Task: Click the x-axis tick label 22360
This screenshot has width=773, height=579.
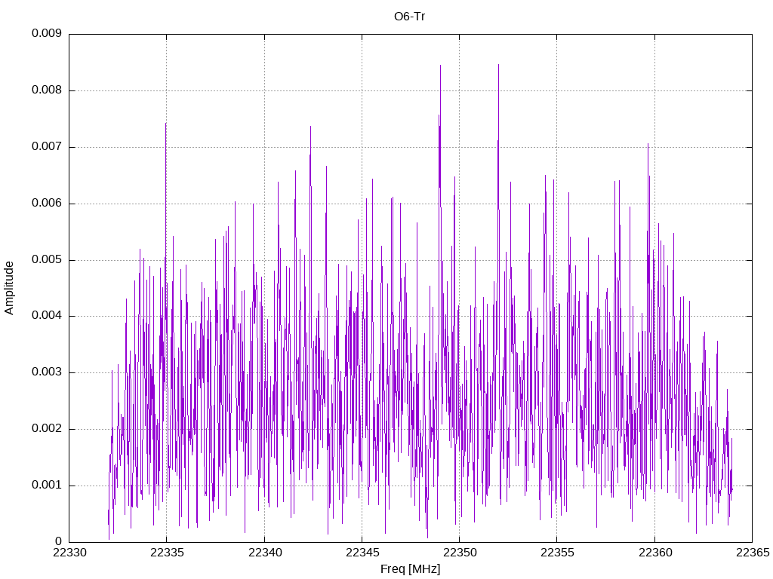Action: point(655,553)
